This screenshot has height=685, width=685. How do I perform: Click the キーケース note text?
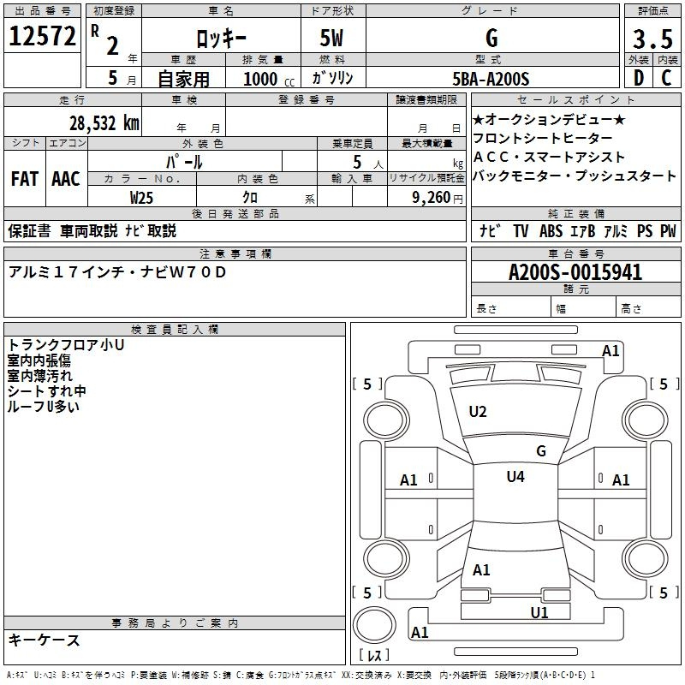pos(45,640)
